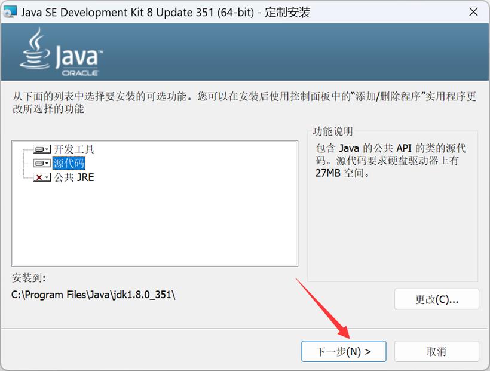Click the 取消 button
The height and width of the screenshot is (371, 490).
437,351
